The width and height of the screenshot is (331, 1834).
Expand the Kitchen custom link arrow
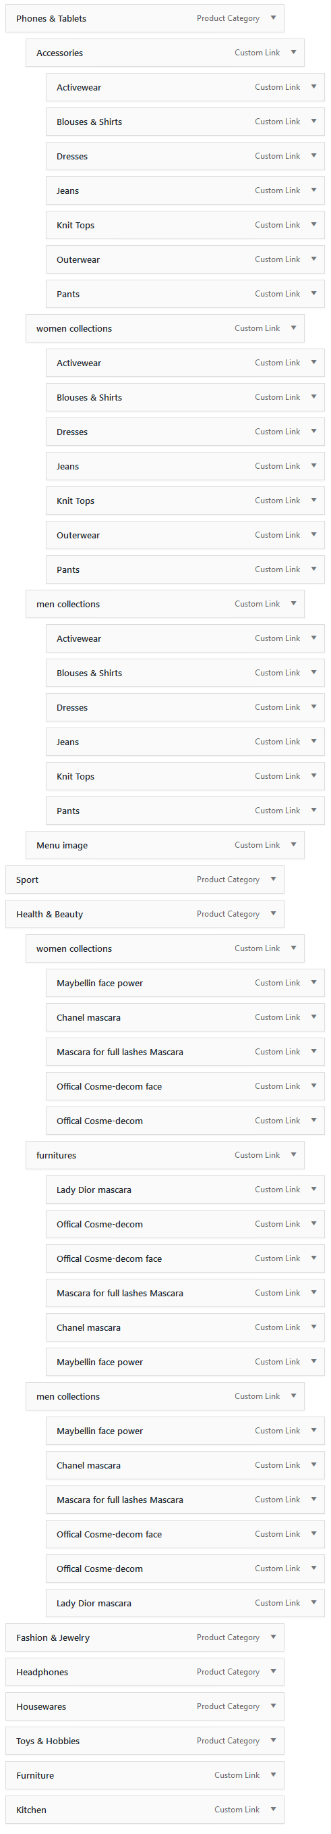[x=274, y=1810]
